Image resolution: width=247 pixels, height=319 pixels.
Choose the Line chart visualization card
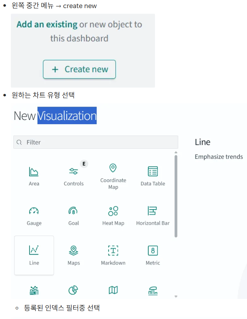[34, 255]
